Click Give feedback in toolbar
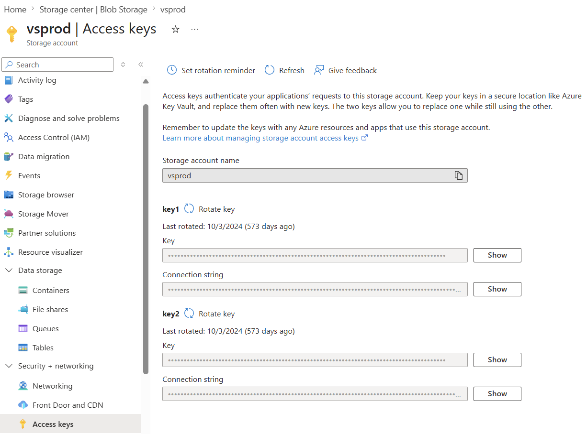 (352, 70)
